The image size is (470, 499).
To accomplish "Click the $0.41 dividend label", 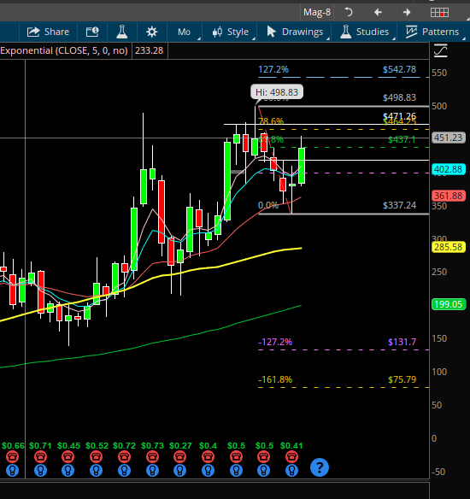I will (291, 445).
